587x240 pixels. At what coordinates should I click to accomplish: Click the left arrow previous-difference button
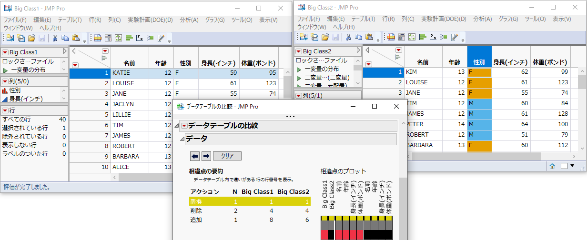click(195, 156)
